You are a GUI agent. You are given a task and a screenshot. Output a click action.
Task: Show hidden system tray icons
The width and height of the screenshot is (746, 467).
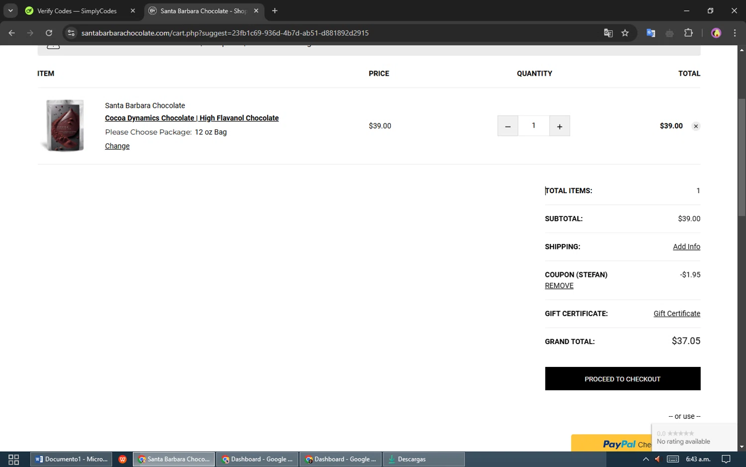click(x=646, y=459)
